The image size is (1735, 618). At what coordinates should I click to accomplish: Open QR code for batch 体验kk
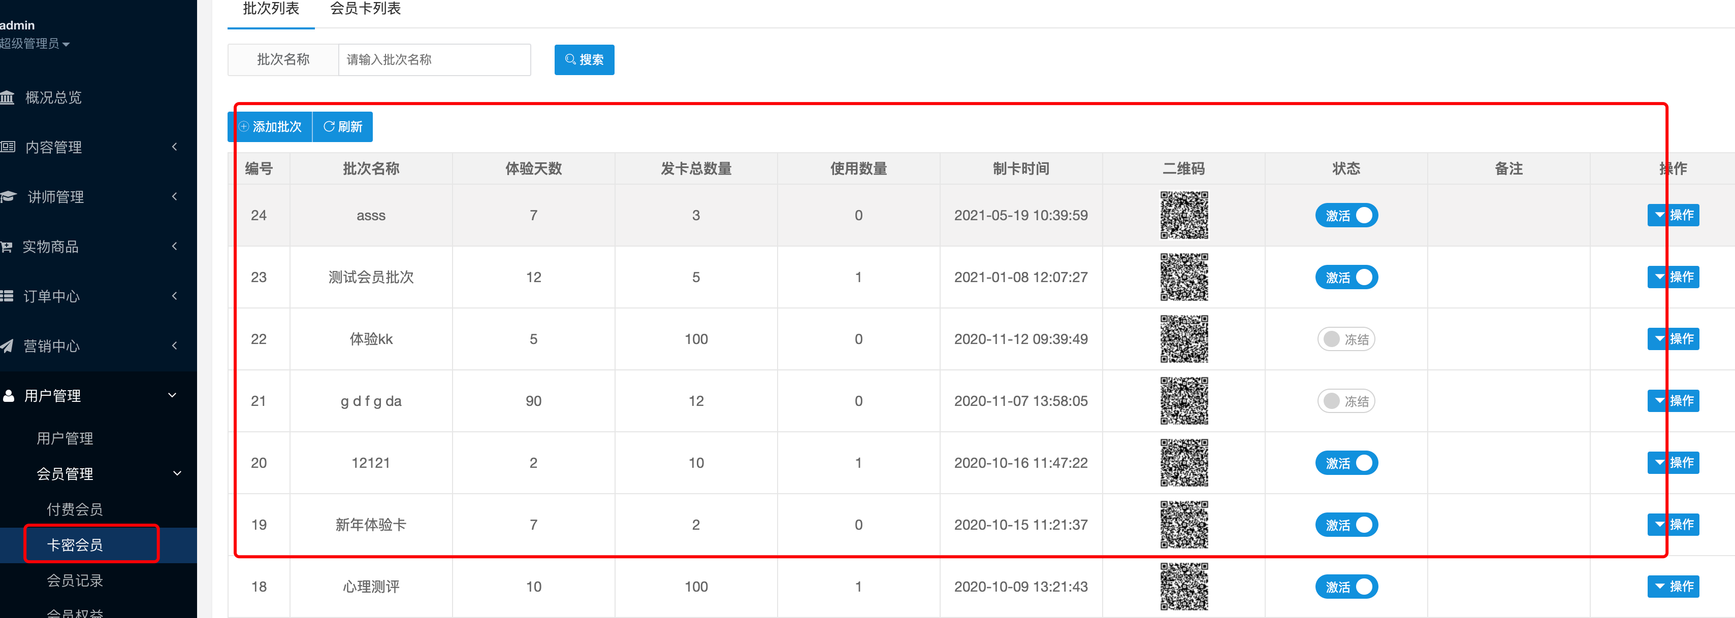[x=1183, y=339]
